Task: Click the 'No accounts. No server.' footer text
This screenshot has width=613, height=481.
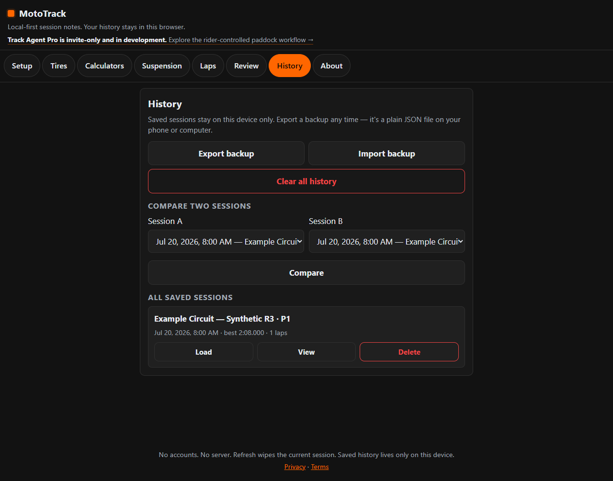Action: click(306, 455)
